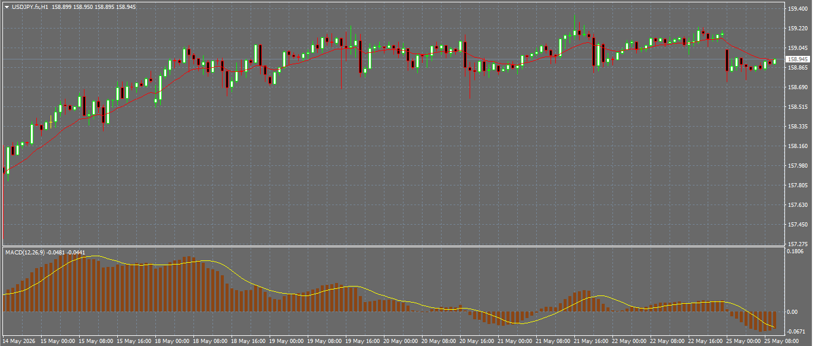Click the 22 May 00:00 time label
Screen dimensions: 813x346
pos(628,342)
